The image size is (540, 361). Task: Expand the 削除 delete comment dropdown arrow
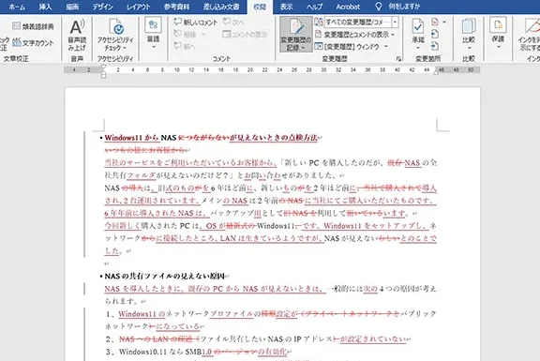click(203, 34)
